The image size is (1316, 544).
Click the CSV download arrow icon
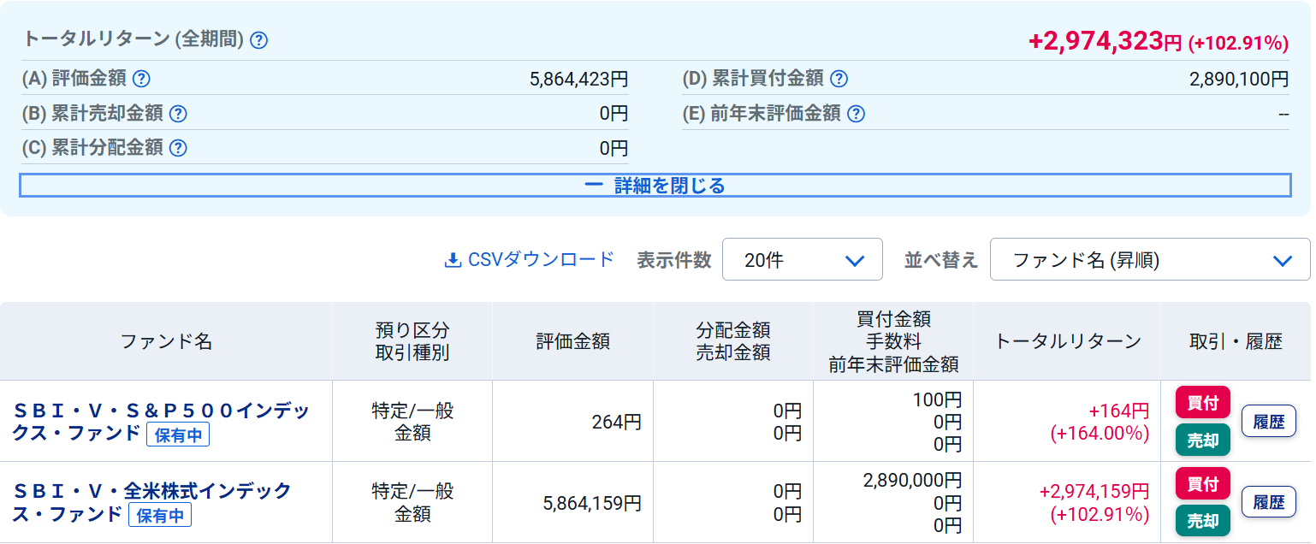[x=453, y=260]
